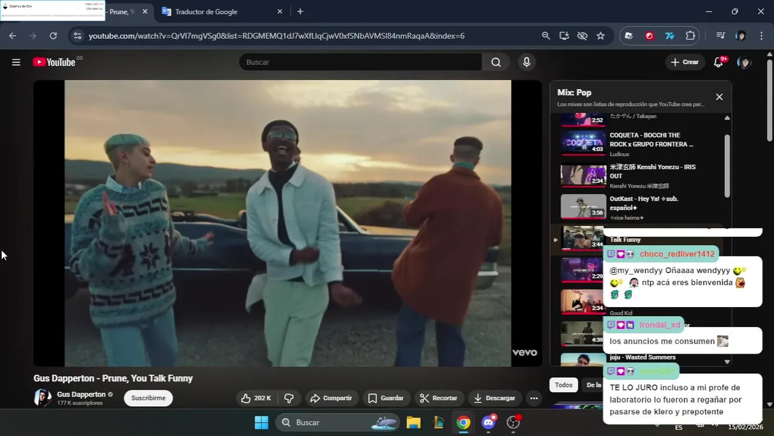The height and width of the screenshot is (436, 774).
Task: Close the Traductor de Google tab
Action: 280,12
